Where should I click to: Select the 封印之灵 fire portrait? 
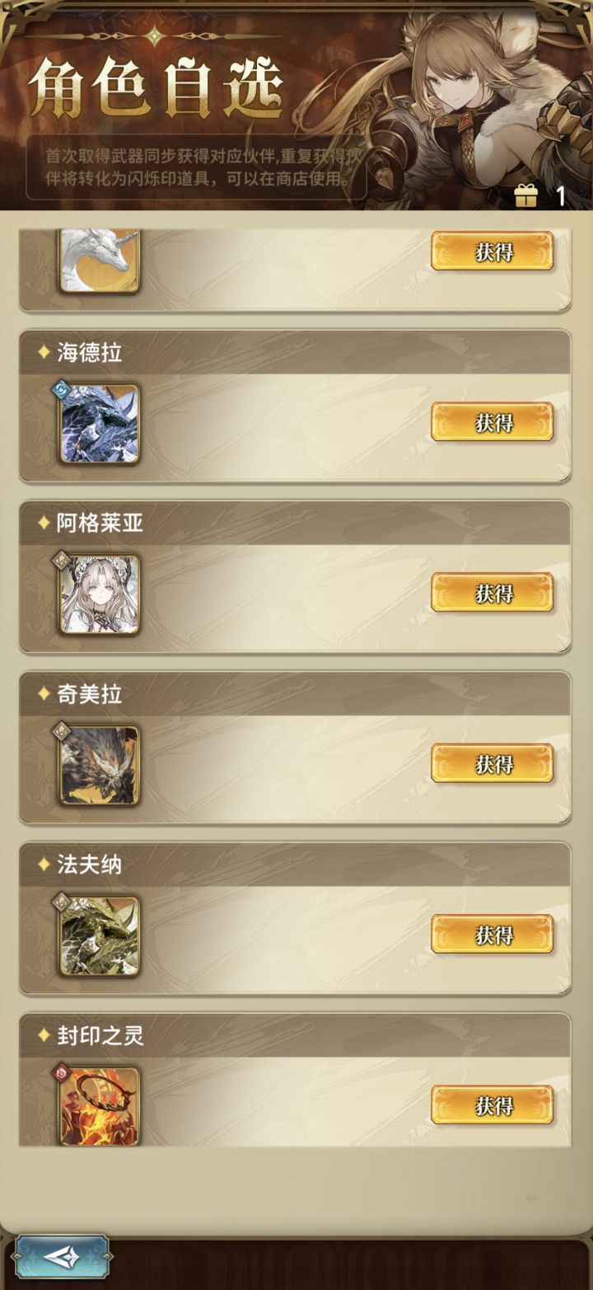[99, 1105]
